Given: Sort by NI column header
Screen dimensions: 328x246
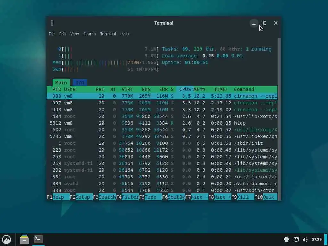Looking at the screenshot, I should 113,89.
